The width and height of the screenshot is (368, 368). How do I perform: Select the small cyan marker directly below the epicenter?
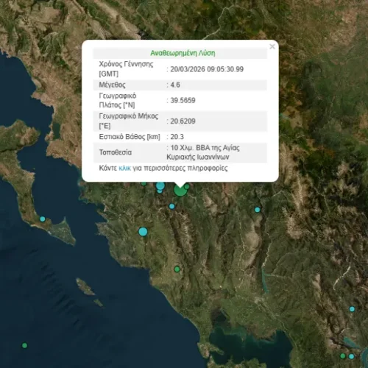(x=172, y=206)
